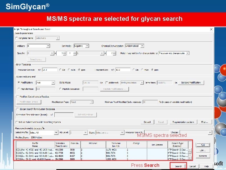Enable the Additional modification checkbox
This screenshot has height=170, width=226.
[107, 83]
